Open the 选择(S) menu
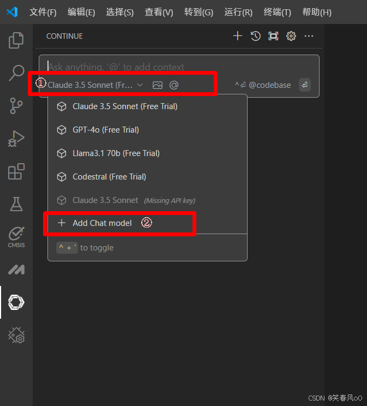Image resolution: width=367 pixels, height=406 pixels. point(120,12)
